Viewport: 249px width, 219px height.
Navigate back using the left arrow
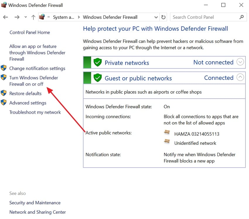(x=5, y=17)
